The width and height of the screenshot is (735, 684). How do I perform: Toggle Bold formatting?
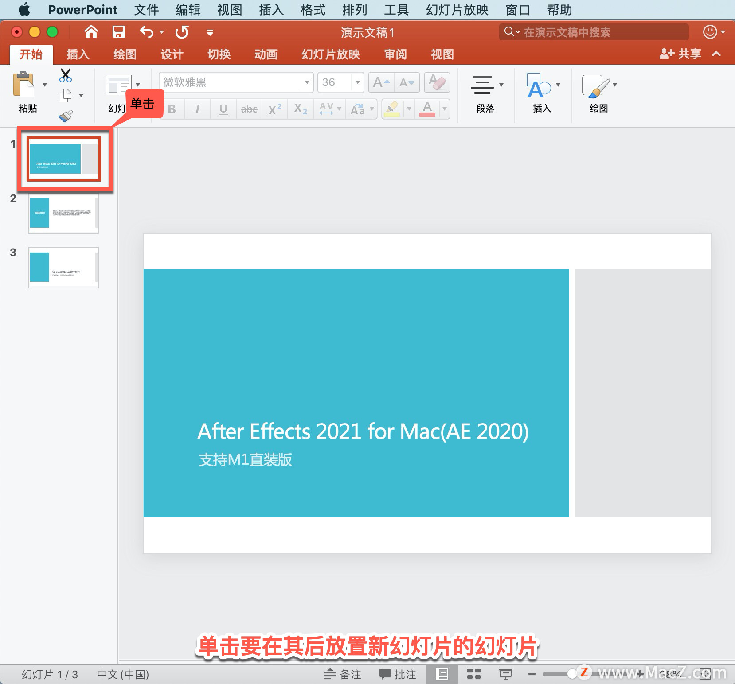(172, 109)
